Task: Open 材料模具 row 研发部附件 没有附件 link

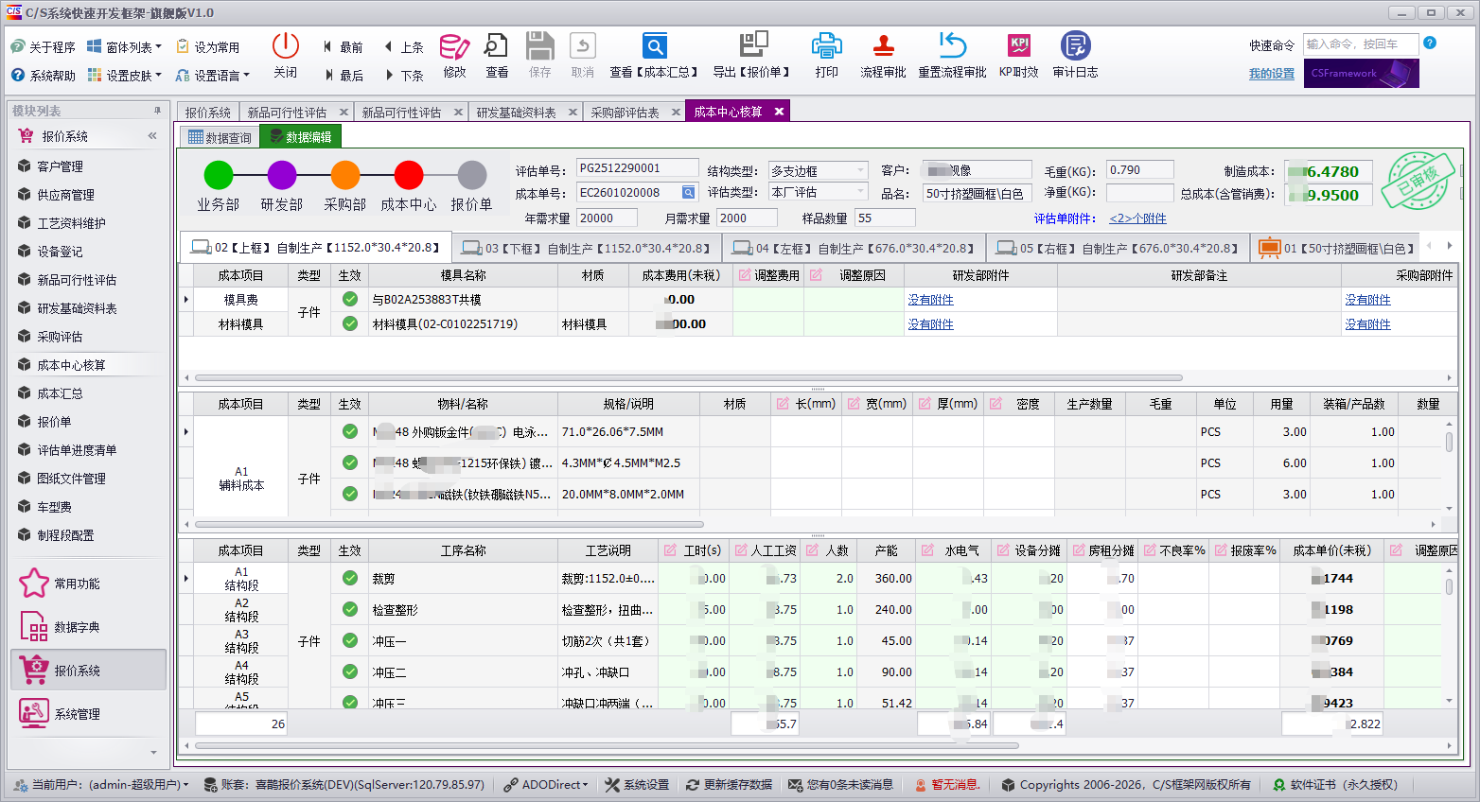Action: click(x=931, y=324)
